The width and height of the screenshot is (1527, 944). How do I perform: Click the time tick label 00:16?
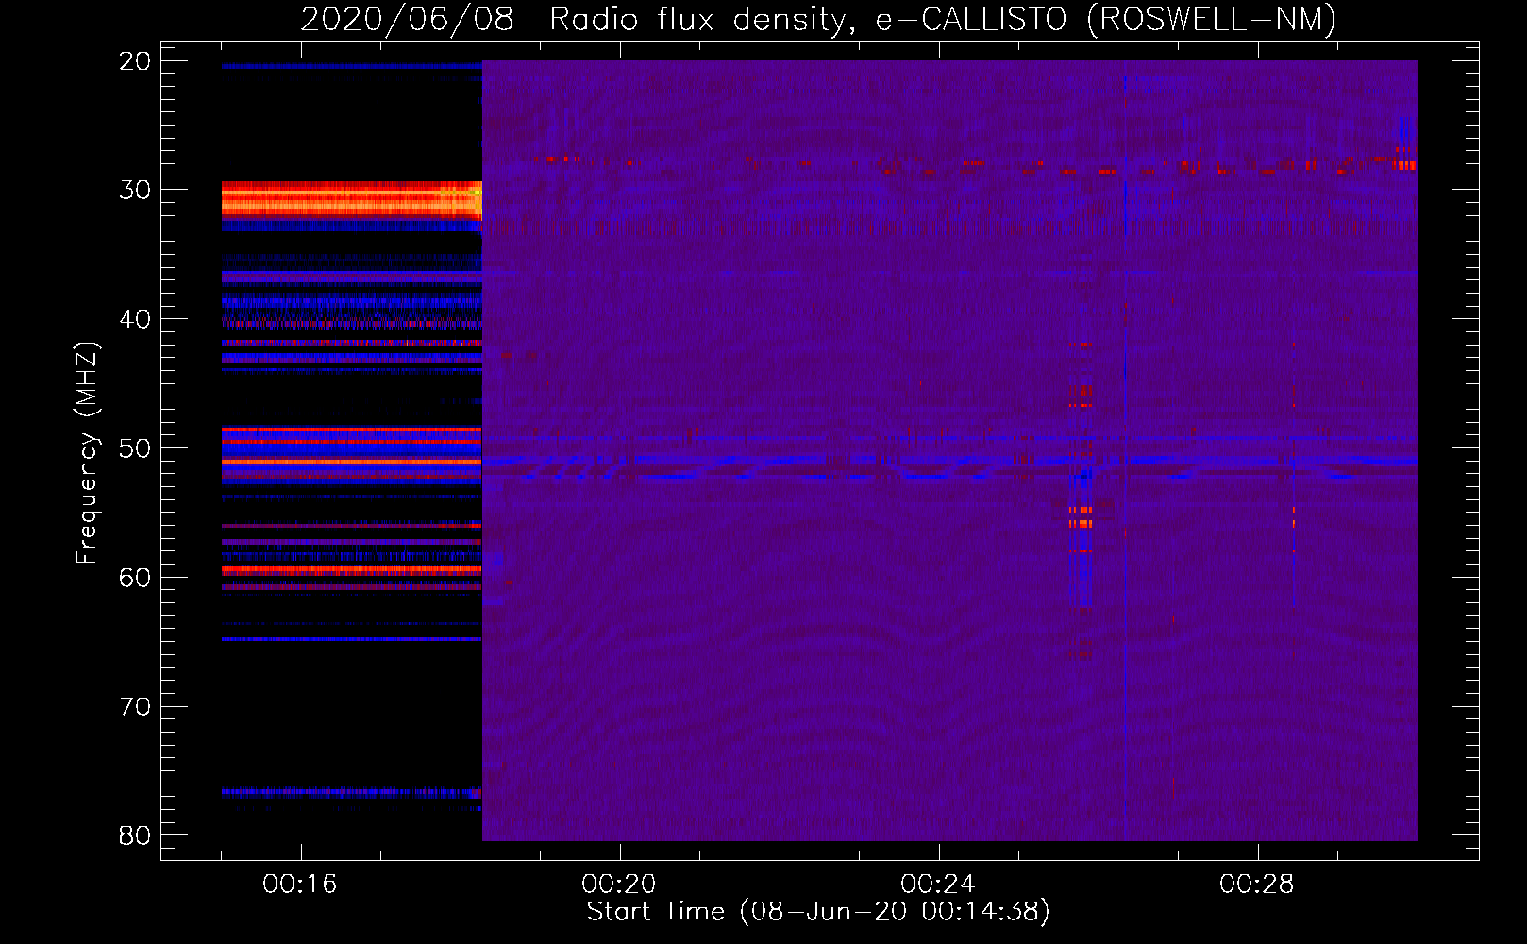[300, 885]
